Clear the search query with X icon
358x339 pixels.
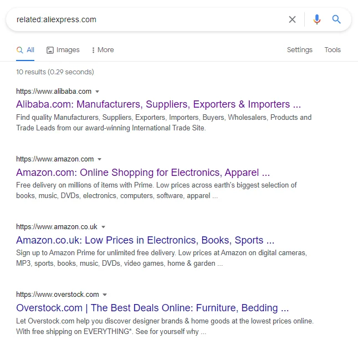(x=292, y=19)
